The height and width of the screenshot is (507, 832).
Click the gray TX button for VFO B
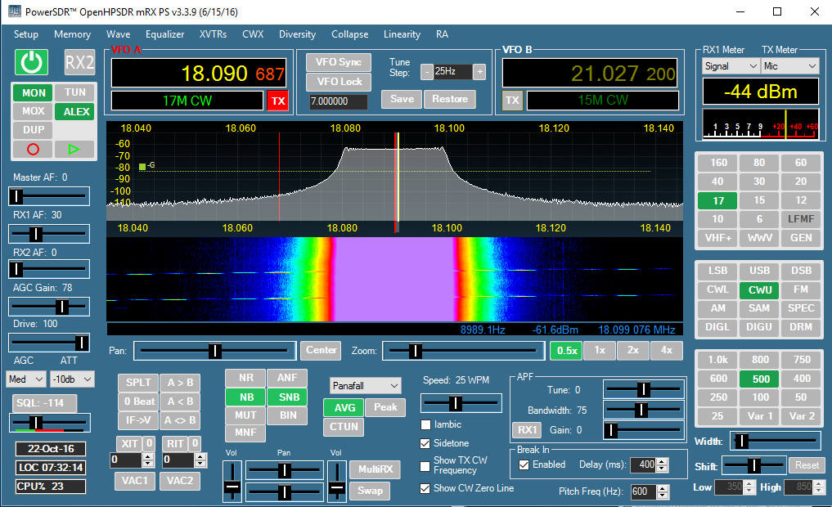(512, 101)
